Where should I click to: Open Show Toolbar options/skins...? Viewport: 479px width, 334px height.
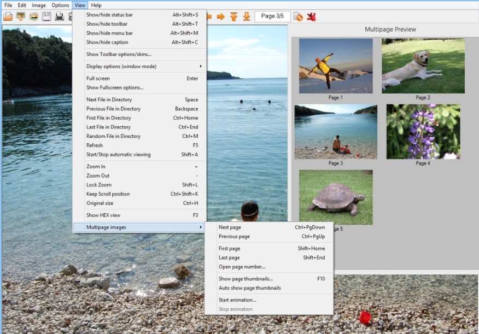point(139,54)
